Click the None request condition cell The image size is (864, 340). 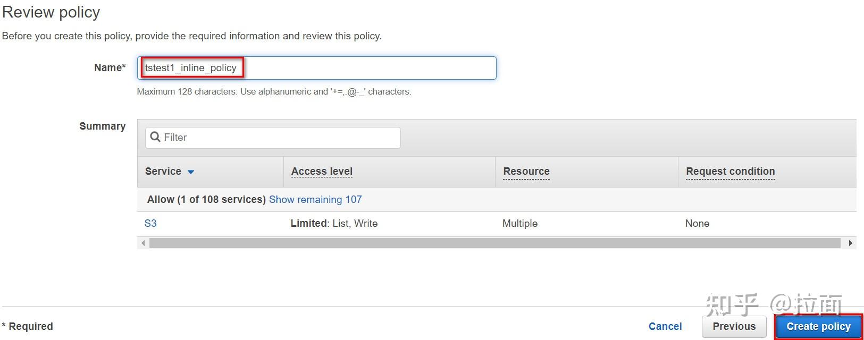point(697,223)
